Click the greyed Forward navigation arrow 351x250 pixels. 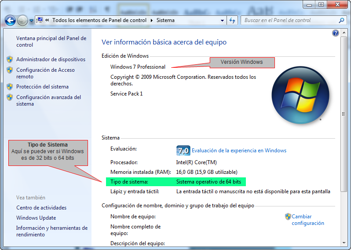[22, 21]
